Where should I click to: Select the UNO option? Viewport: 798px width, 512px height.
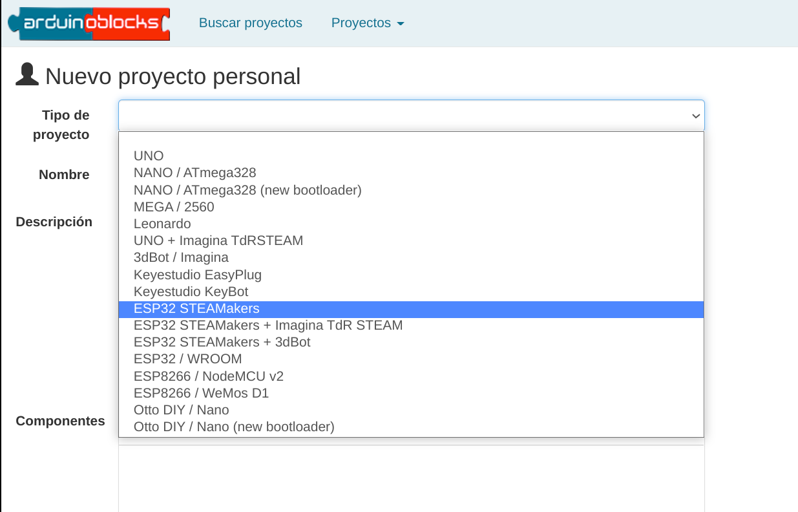click(x=411, y=156)
